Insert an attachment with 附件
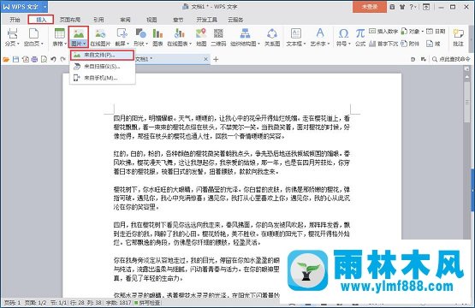Image resolution: width=475 pixels, height=308 pixels. pyautogui.click(x=410, y=44)
